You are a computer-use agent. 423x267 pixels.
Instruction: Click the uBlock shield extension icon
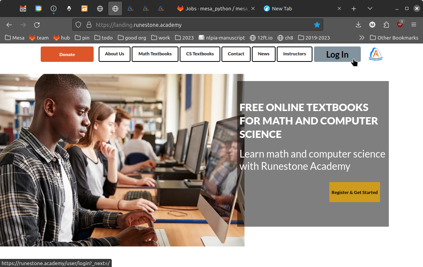(400, 25)
